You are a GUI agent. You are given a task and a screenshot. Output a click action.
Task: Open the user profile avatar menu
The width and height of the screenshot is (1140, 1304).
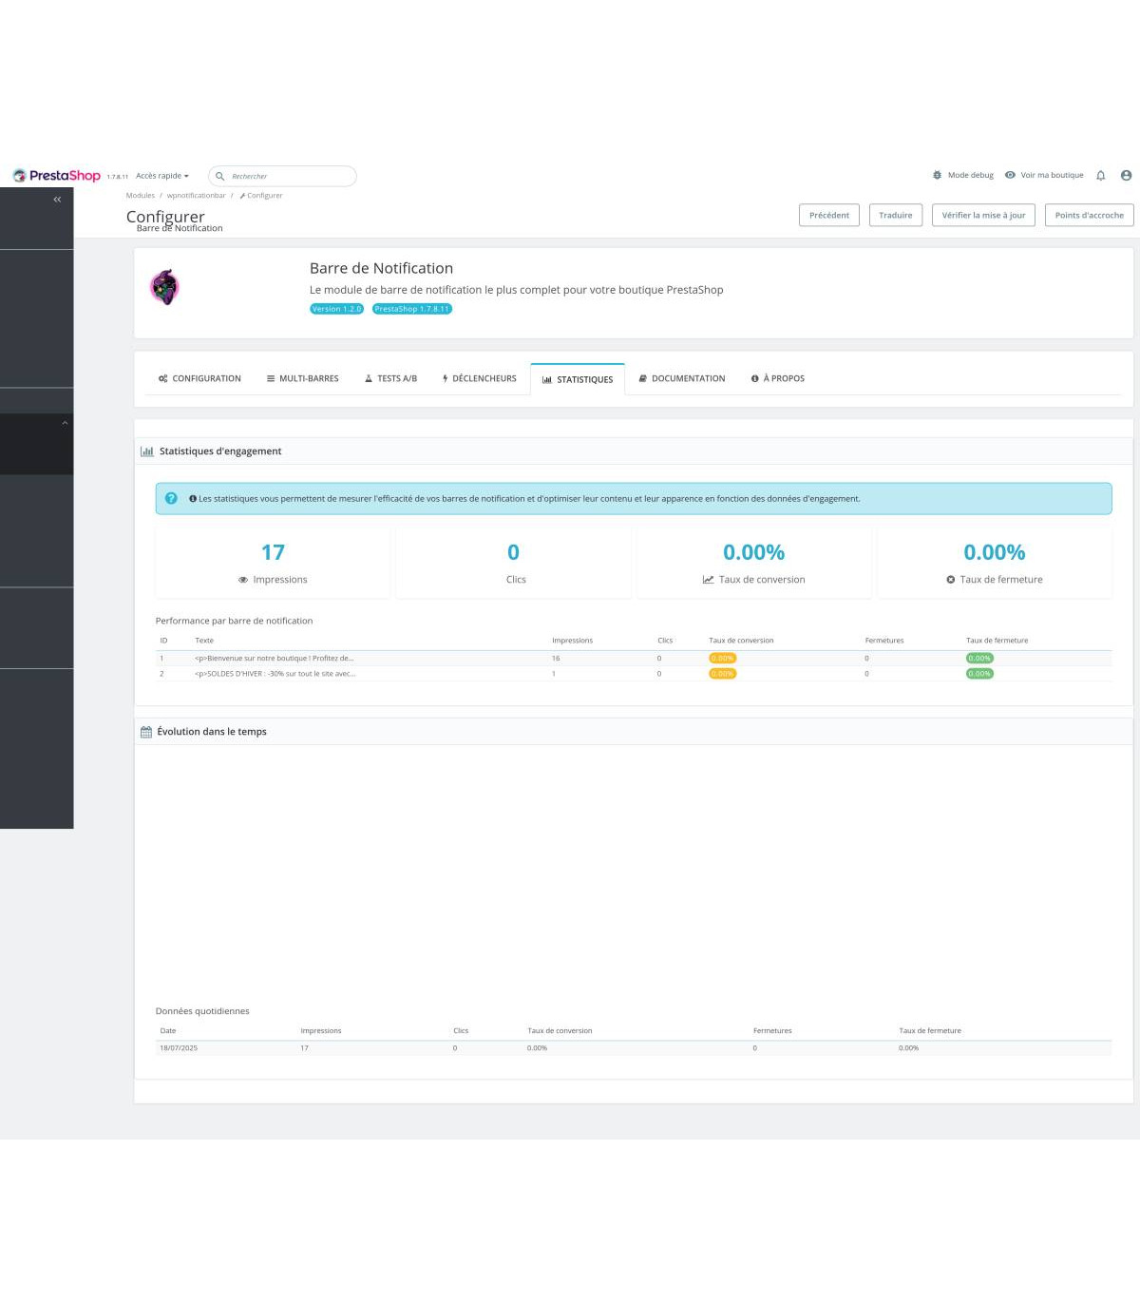coord(1126,176)
